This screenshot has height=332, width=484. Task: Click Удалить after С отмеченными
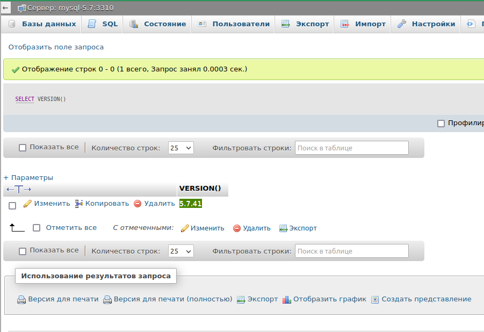257,228
